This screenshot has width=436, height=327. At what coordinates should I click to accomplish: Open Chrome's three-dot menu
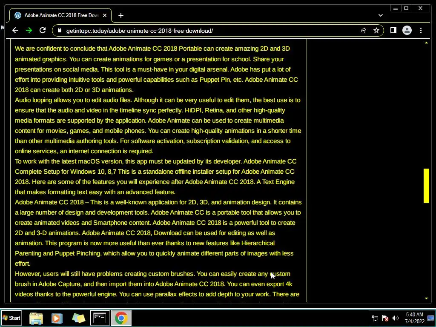(421, 31)
